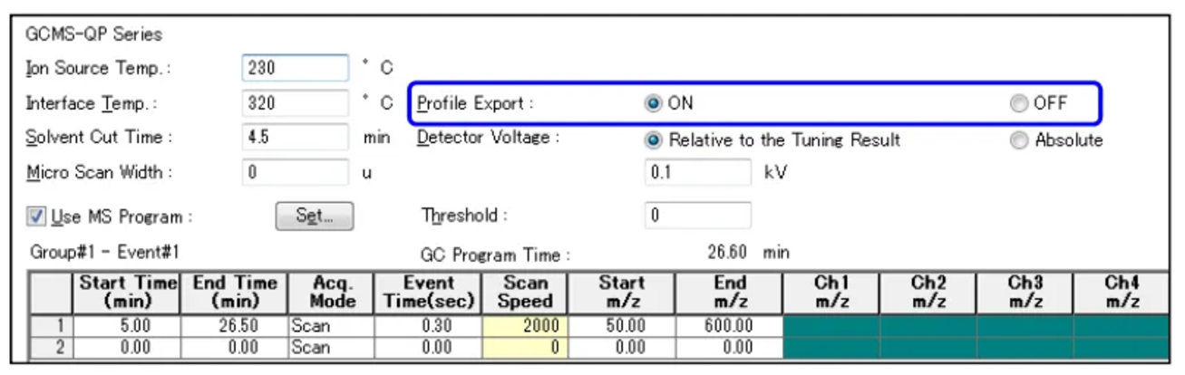The width and height of the screenshot is (1185, 375).
Task: Toggle Use MS Program checkbox
Action: click(37, 217)
